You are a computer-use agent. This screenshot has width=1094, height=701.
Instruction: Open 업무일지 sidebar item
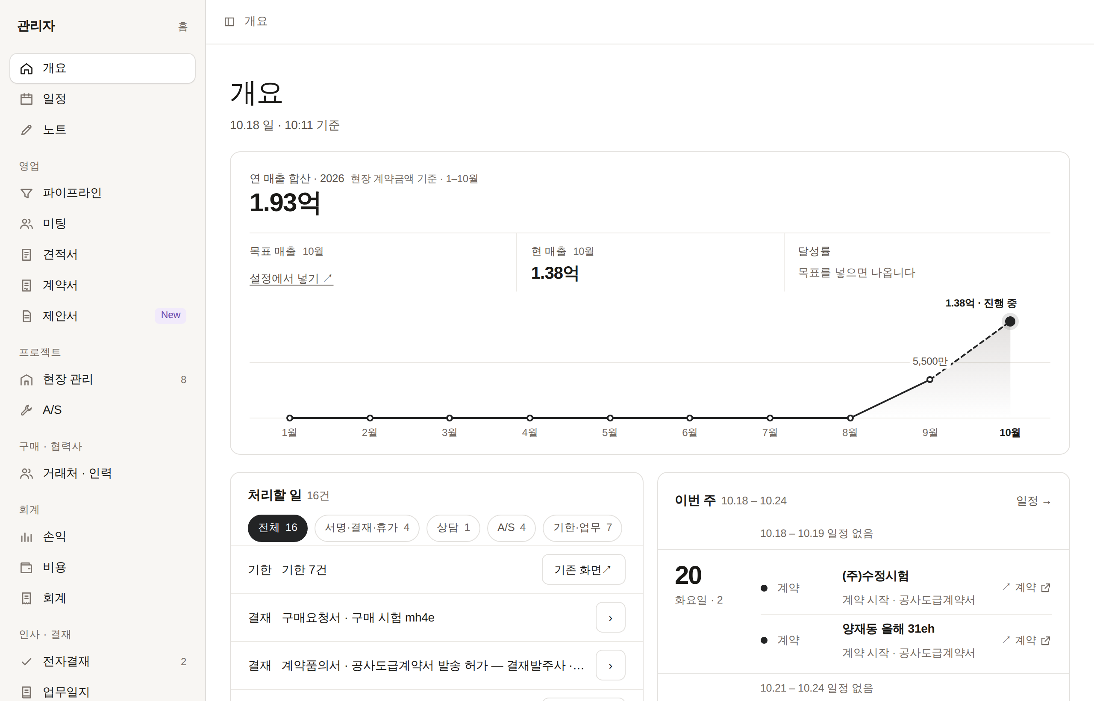103,692
